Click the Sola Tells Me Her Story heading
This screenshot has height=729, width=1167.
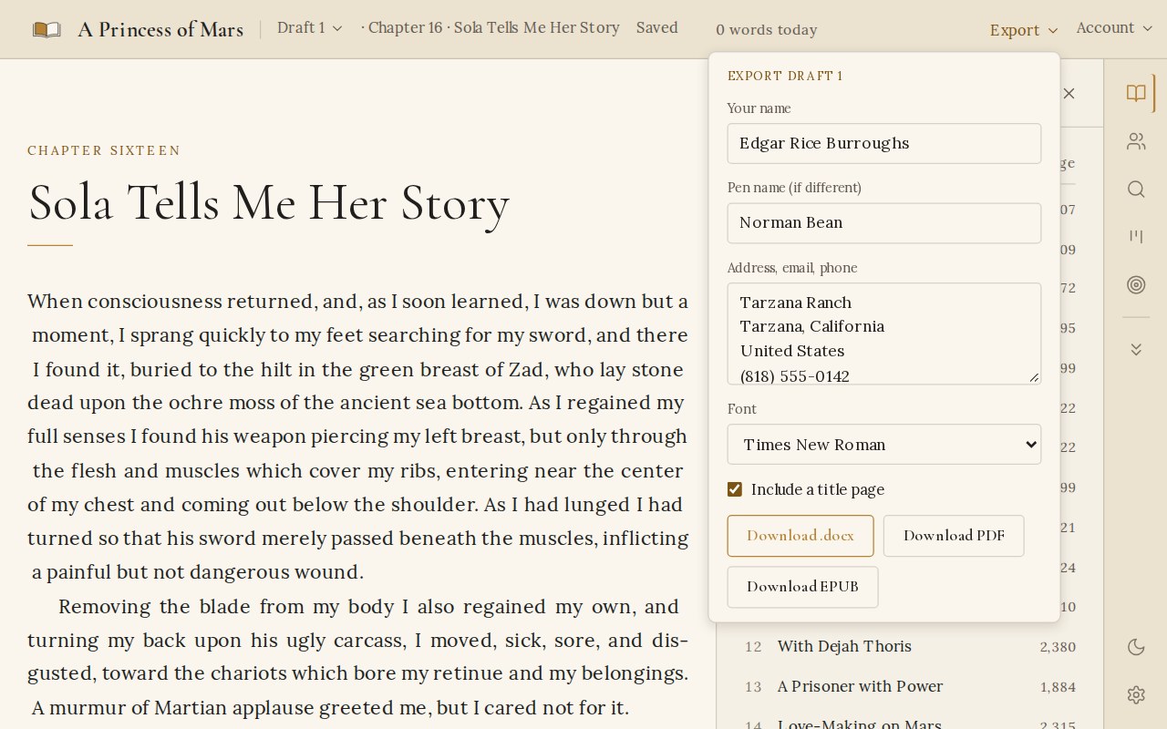pyautogui.click(x=269, y=202)
